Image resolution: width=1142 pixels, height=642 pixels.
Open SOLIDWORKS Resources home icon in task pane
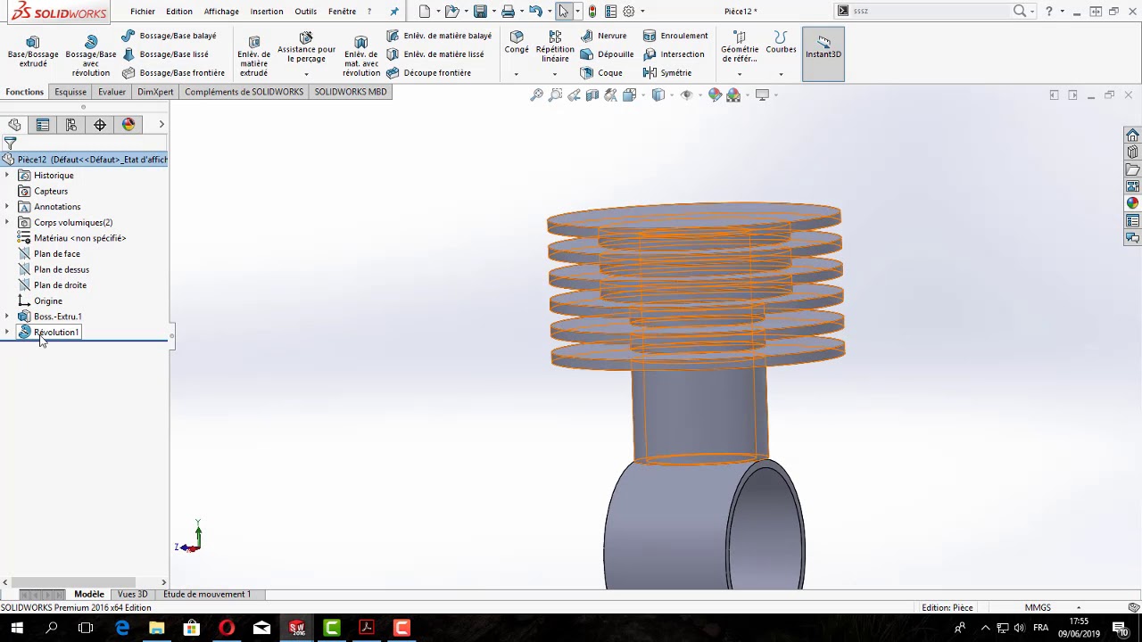tap(1132, 136)
